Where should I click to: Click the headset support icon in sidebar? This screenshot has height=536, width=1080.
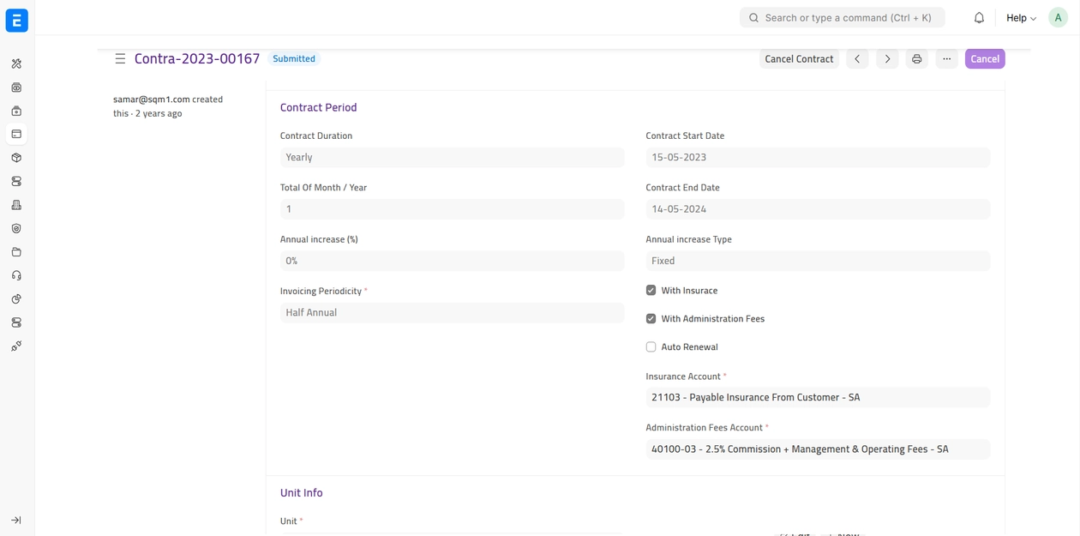[16, 275]
